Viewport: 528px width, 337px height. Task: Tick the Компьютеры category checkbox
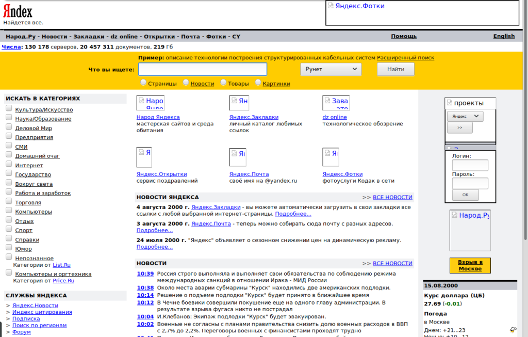[x=9, y=210]
